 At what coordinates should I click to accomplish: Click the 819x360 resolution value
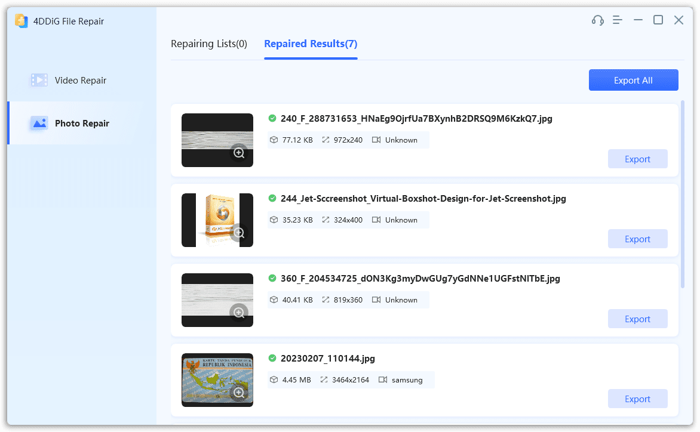point(348,300)
